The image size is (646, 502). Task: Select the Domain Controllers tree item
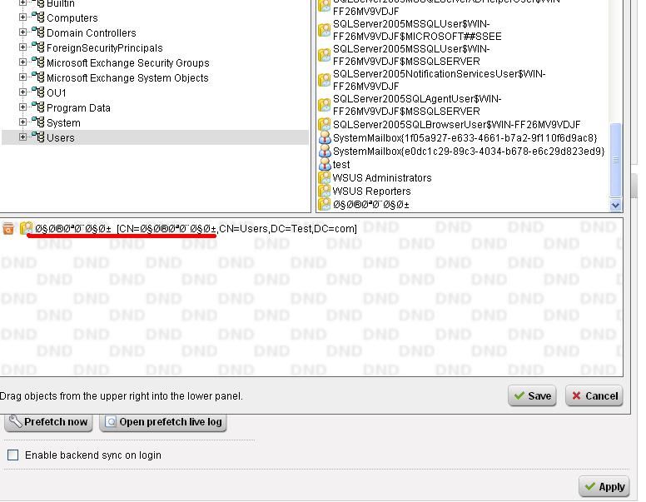click(x=91, y=32)
